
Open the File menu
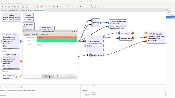point(2,4)
